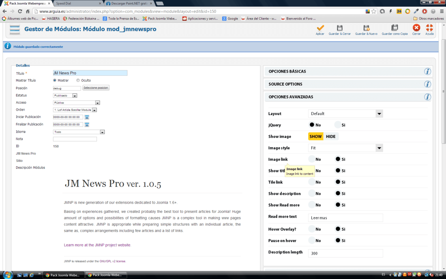
Task: Click the Título input field
Action: pyautogui.click(x=90, y=73)
